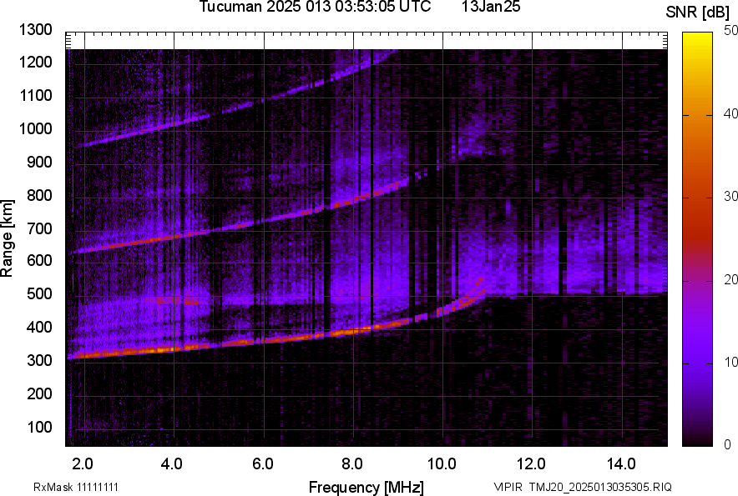Click the colorbar tick labeled 40

730,114
